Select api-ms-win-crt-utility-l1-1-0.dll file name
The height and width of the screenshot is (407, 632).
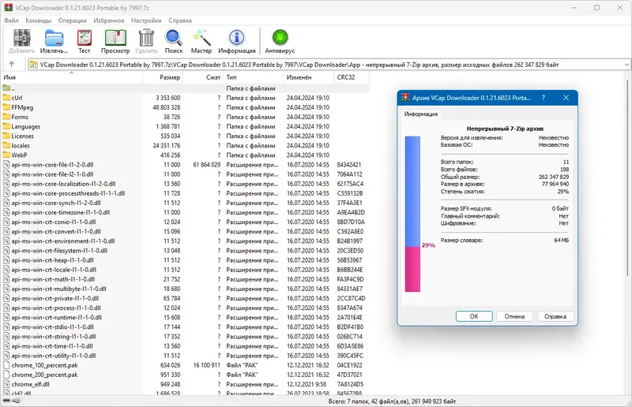pos(54,356)
